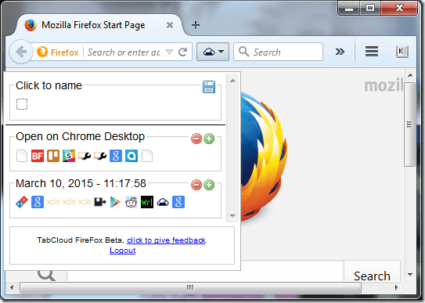Viewport: 425px width, 303px height.
Task: Open the Google Play tab icon
Action: tap(116, 202)
